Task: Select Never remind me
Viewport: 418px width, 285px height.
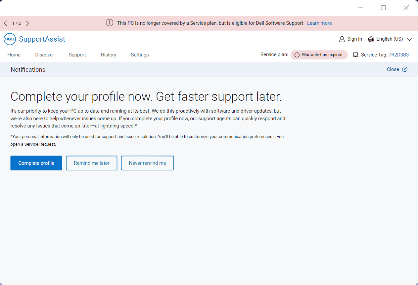Action: click(148, 163)
